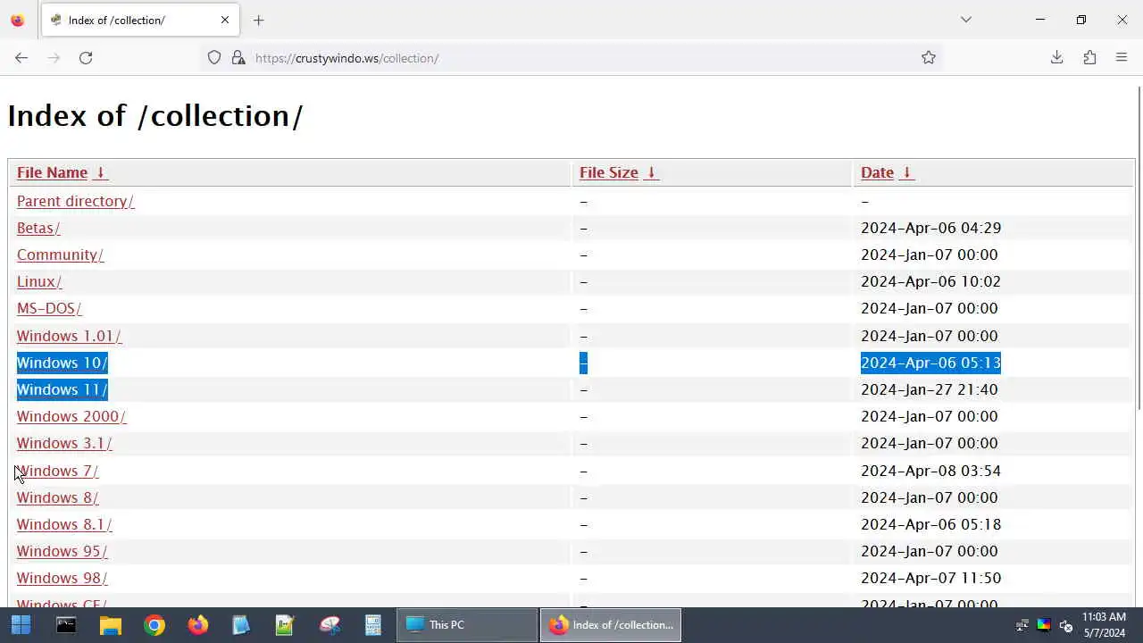Viewport: 1143px width, 643px height.
Task: Click the date 2024-Apr-06 04:29
Action: [930, 228]
